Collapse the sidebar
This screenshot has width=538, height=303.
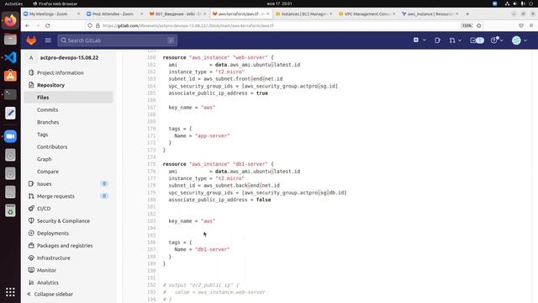pos(50,295)
